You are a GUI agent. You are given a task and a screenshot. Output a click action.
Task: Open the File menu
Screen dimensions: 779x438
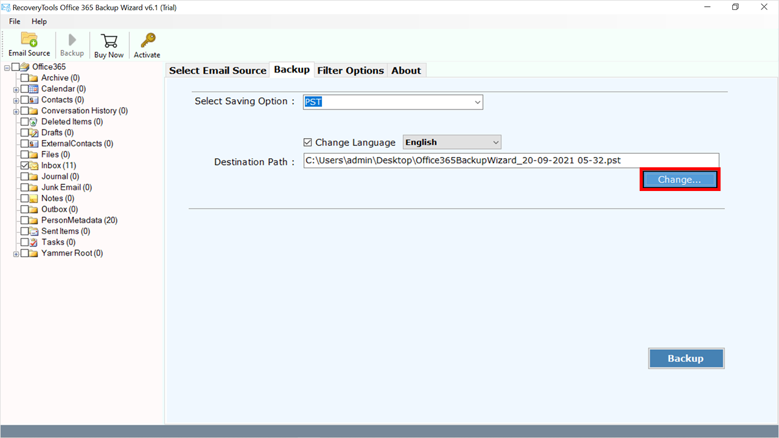[15, 21]
